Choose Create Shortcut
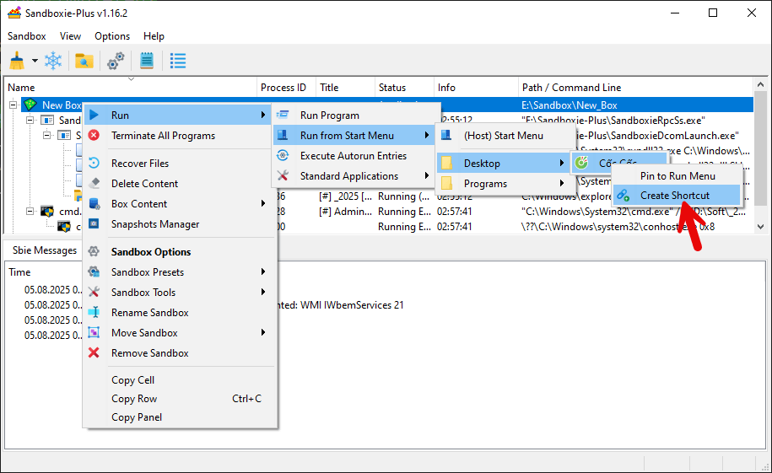The height and width of the screenshot is (473, 772). 677,196
